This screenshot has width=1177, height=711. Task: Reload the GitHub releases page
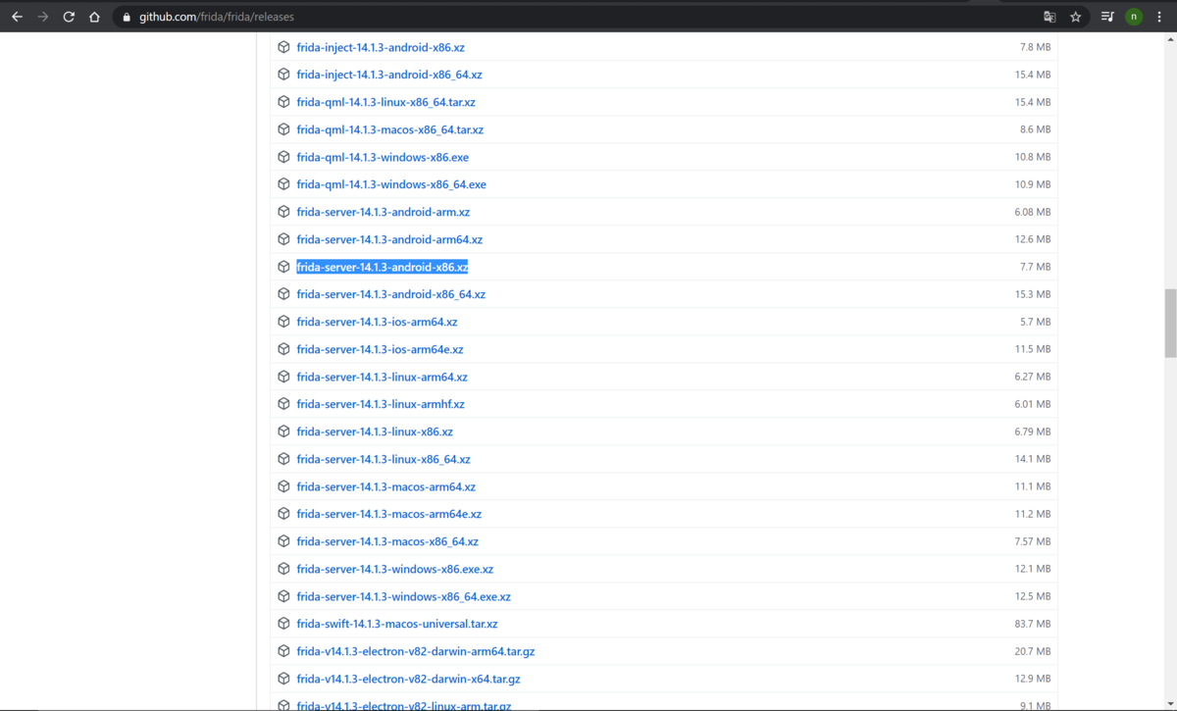point(69,17)
